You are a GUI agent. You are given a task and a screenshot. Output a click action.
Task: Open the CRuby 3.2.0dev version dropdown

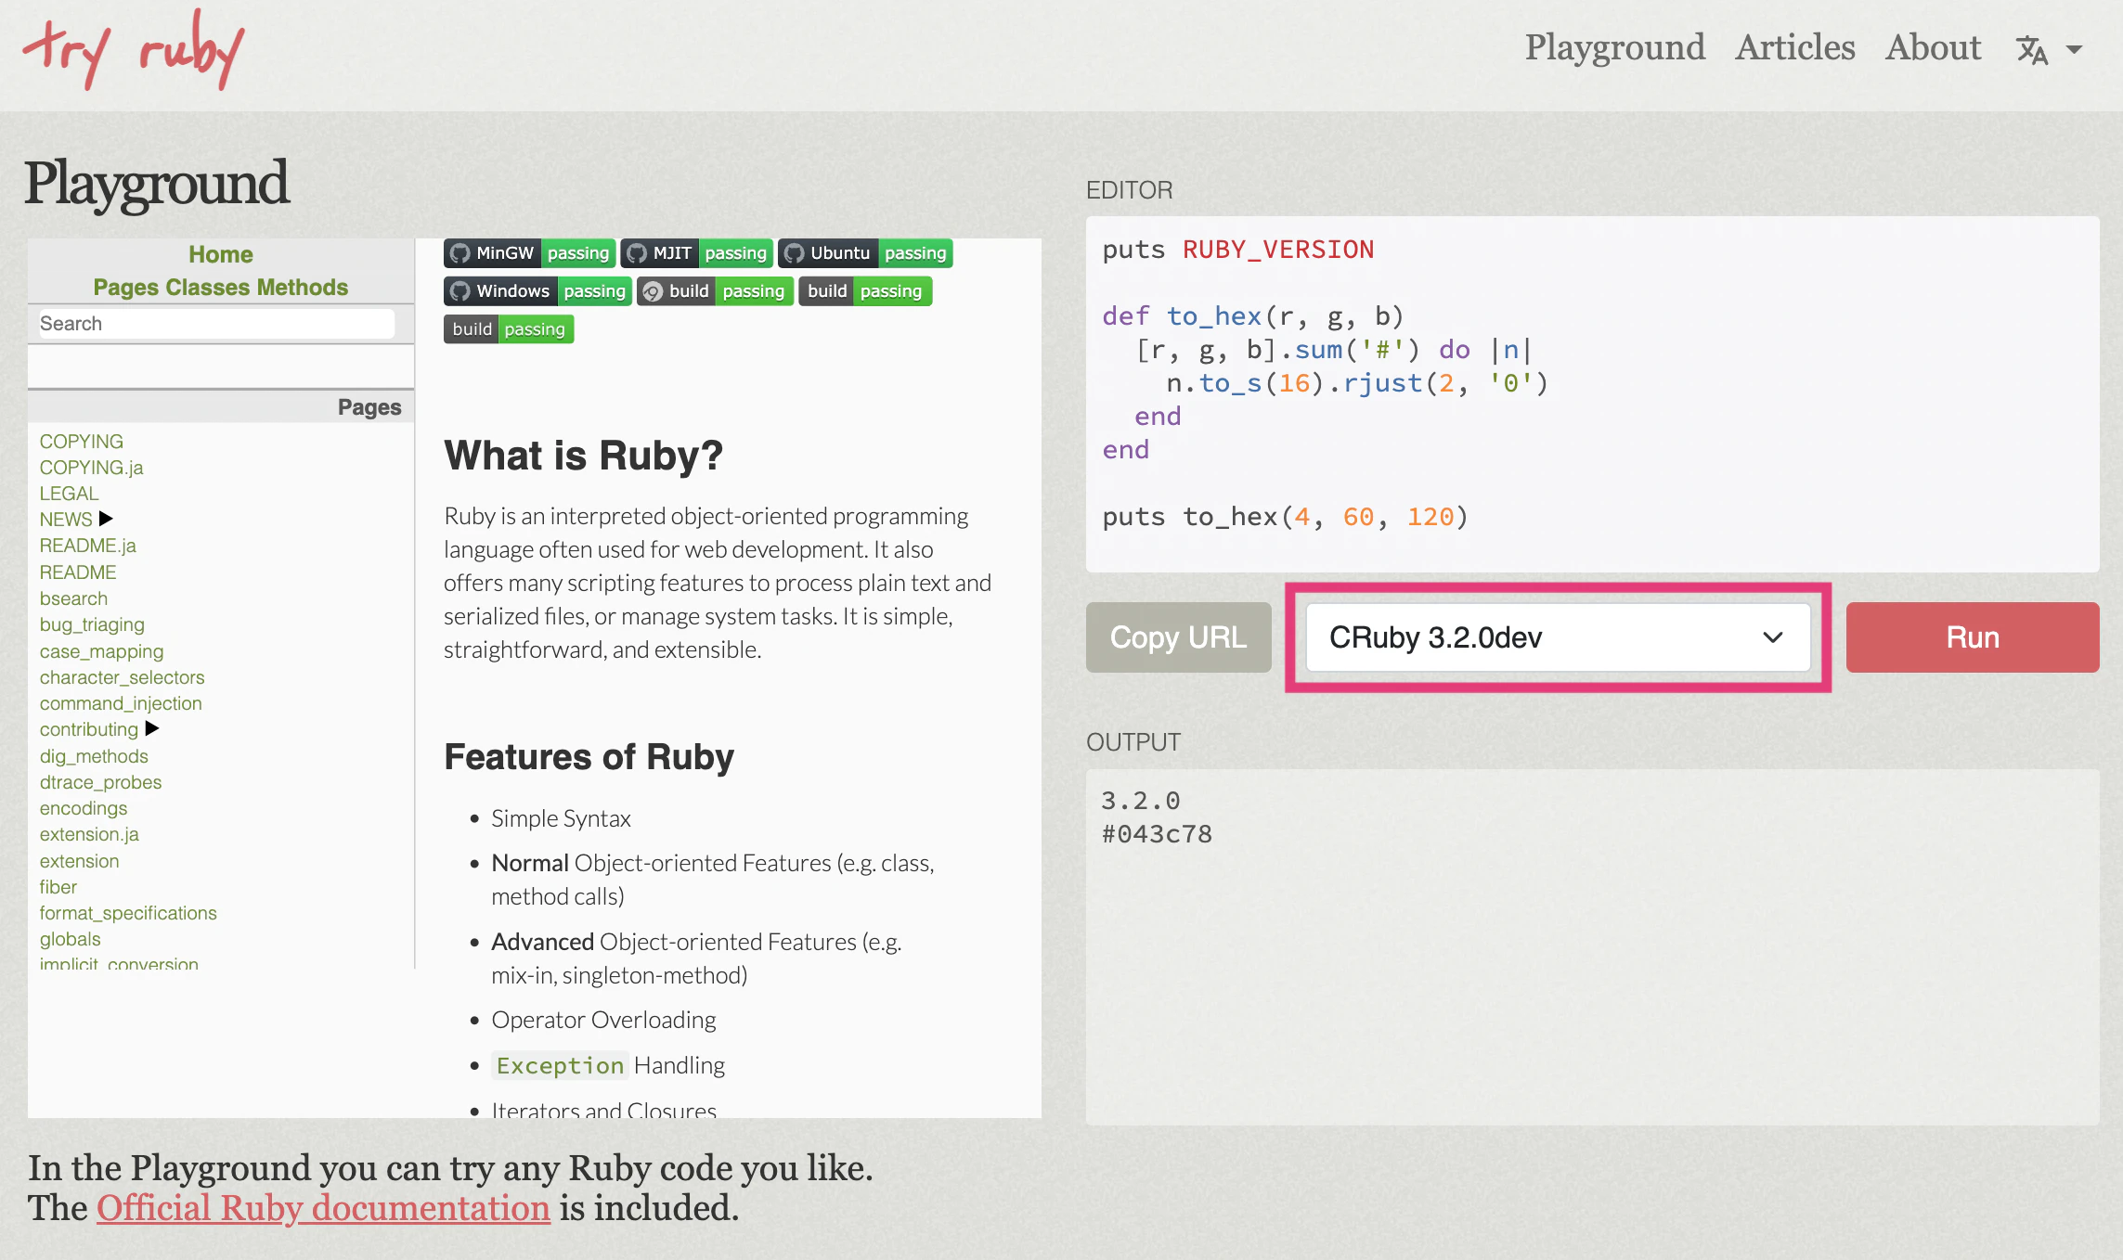[x=1558, y=637]
